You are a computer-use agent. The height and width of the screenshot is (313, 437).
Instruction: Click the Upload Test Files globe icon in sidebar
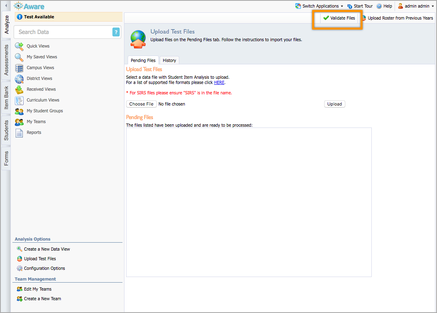coord(20,259)
